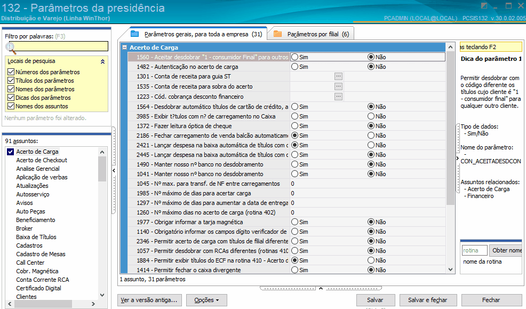Click blue folder icon on Parâmetros gerais tab
This screenshot has height=309, width=526.
click(x=135, y=34)
